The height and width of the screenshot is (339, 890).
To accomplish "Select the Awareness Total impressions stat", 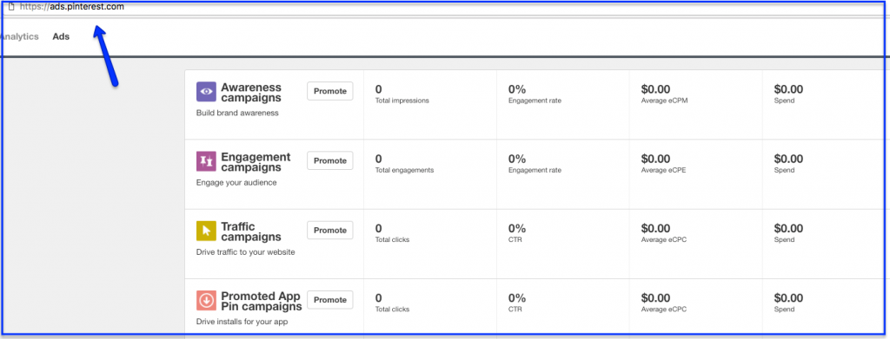I will coord(402,94).
